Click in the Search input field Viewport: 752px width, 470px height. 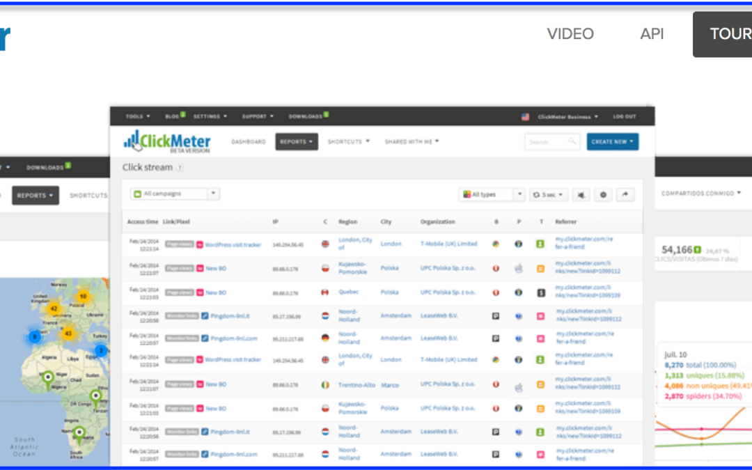point(552,141)
